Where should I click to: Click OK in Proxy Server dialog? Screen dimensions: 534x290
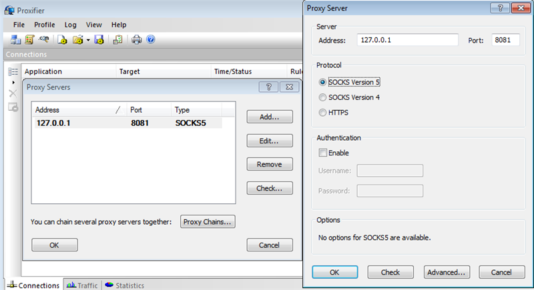(335, 272)
